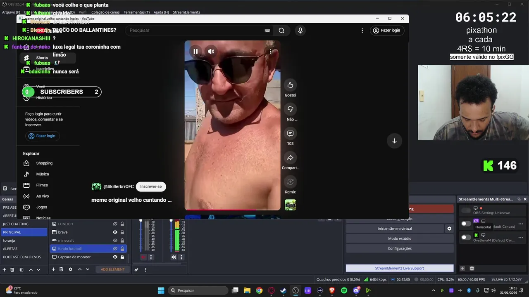
Task: Open the Coleção de cenas menu
Action: [105, 12]
